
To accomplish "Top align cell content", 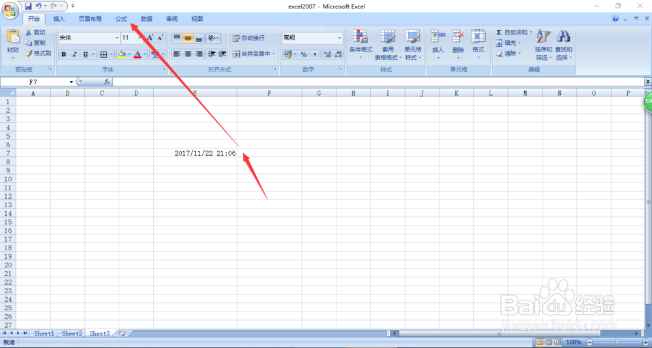I will (x=177, y=38).
